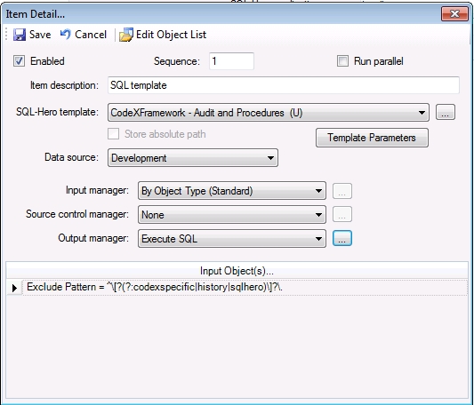Click the Save floppy disk icon
Viewport: 474px width, 405px height.
coord(20,35)
